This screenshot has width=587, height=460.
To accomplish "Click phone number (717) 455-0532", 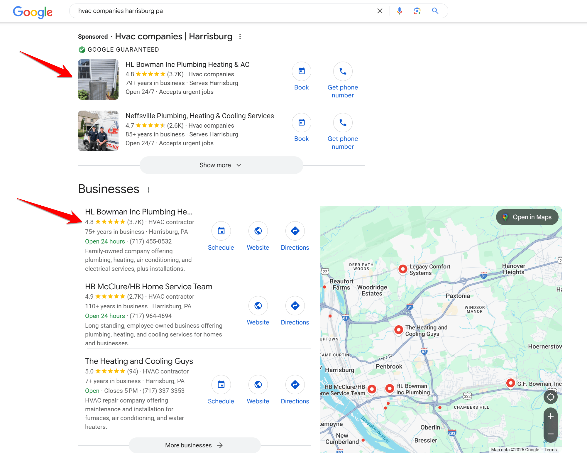I will click(150, 241).
